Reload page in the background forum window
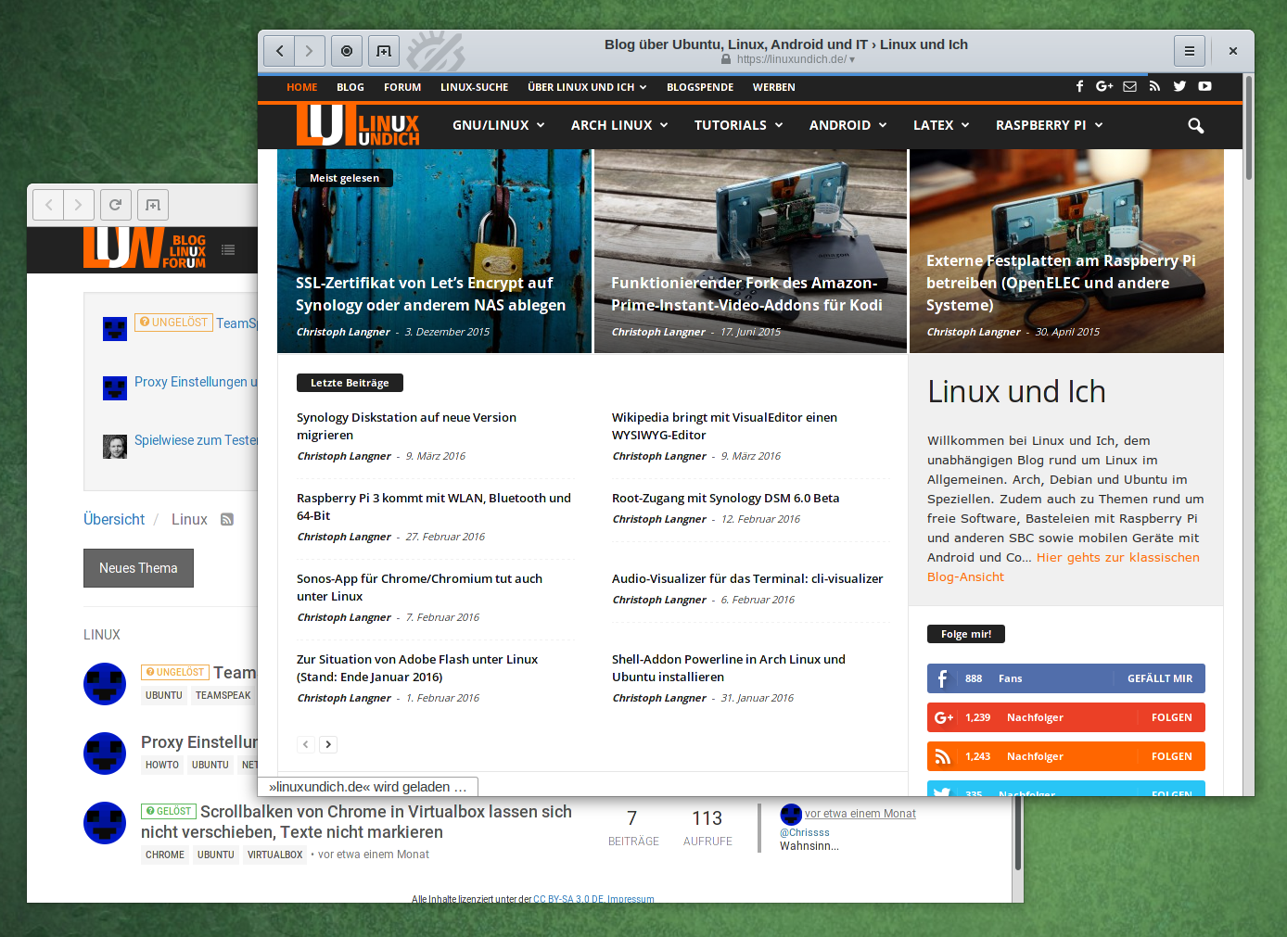The image size is (1287, 937). tap(115, 205)
